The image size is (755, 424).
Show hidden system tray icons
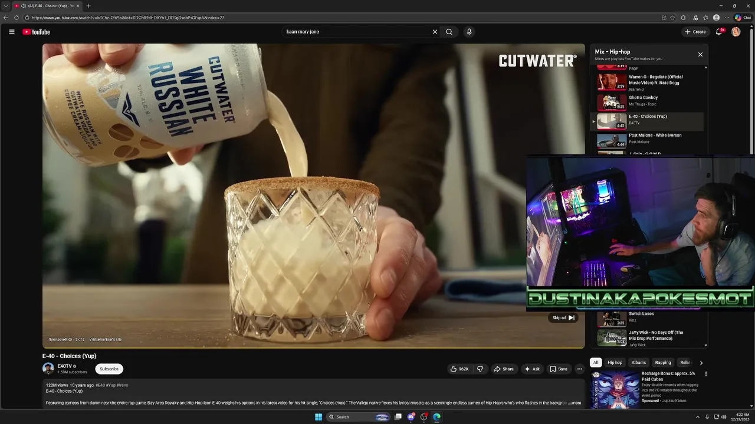(x=697, y=417)
